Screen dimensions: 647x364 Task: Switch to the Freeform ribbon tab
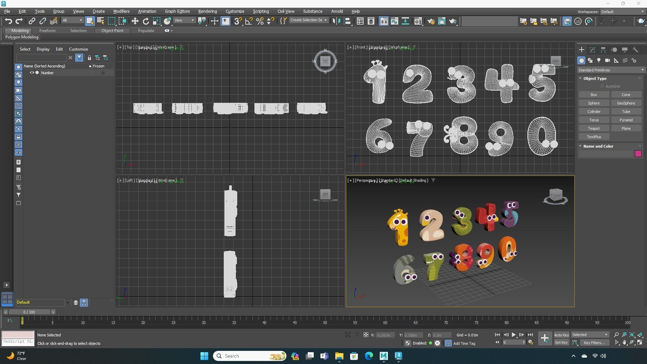[47, 31]
